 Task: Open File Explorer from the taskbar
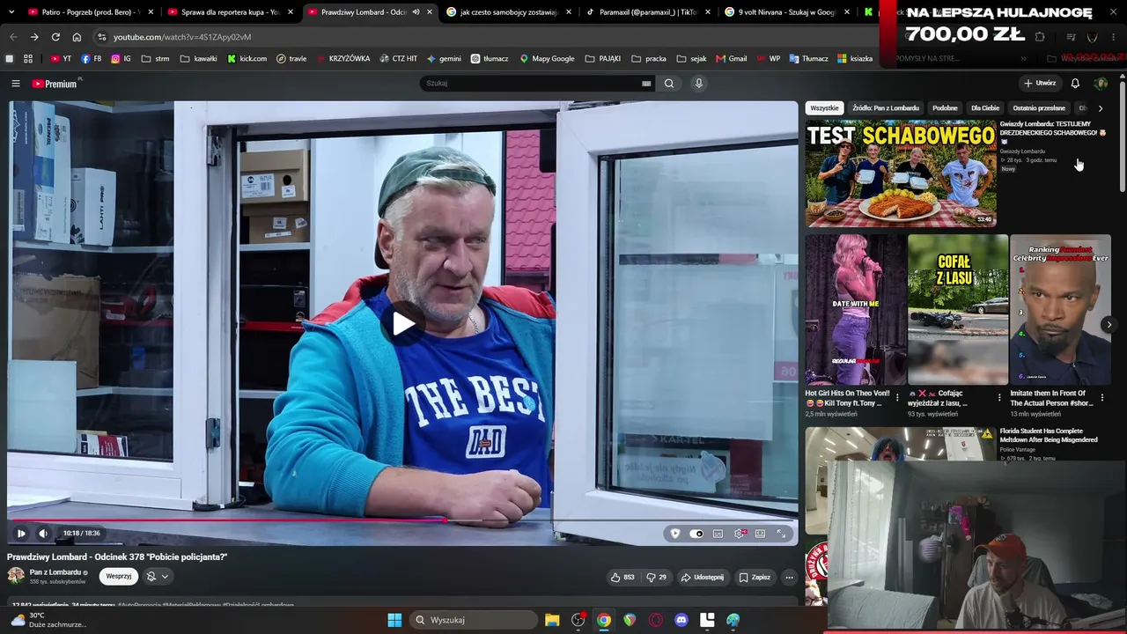(x=552, y=620)
